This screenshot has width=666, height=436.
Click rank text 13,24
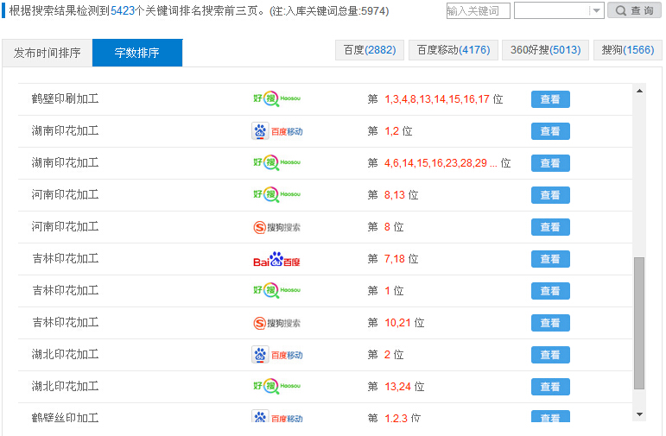pos(397,387)
